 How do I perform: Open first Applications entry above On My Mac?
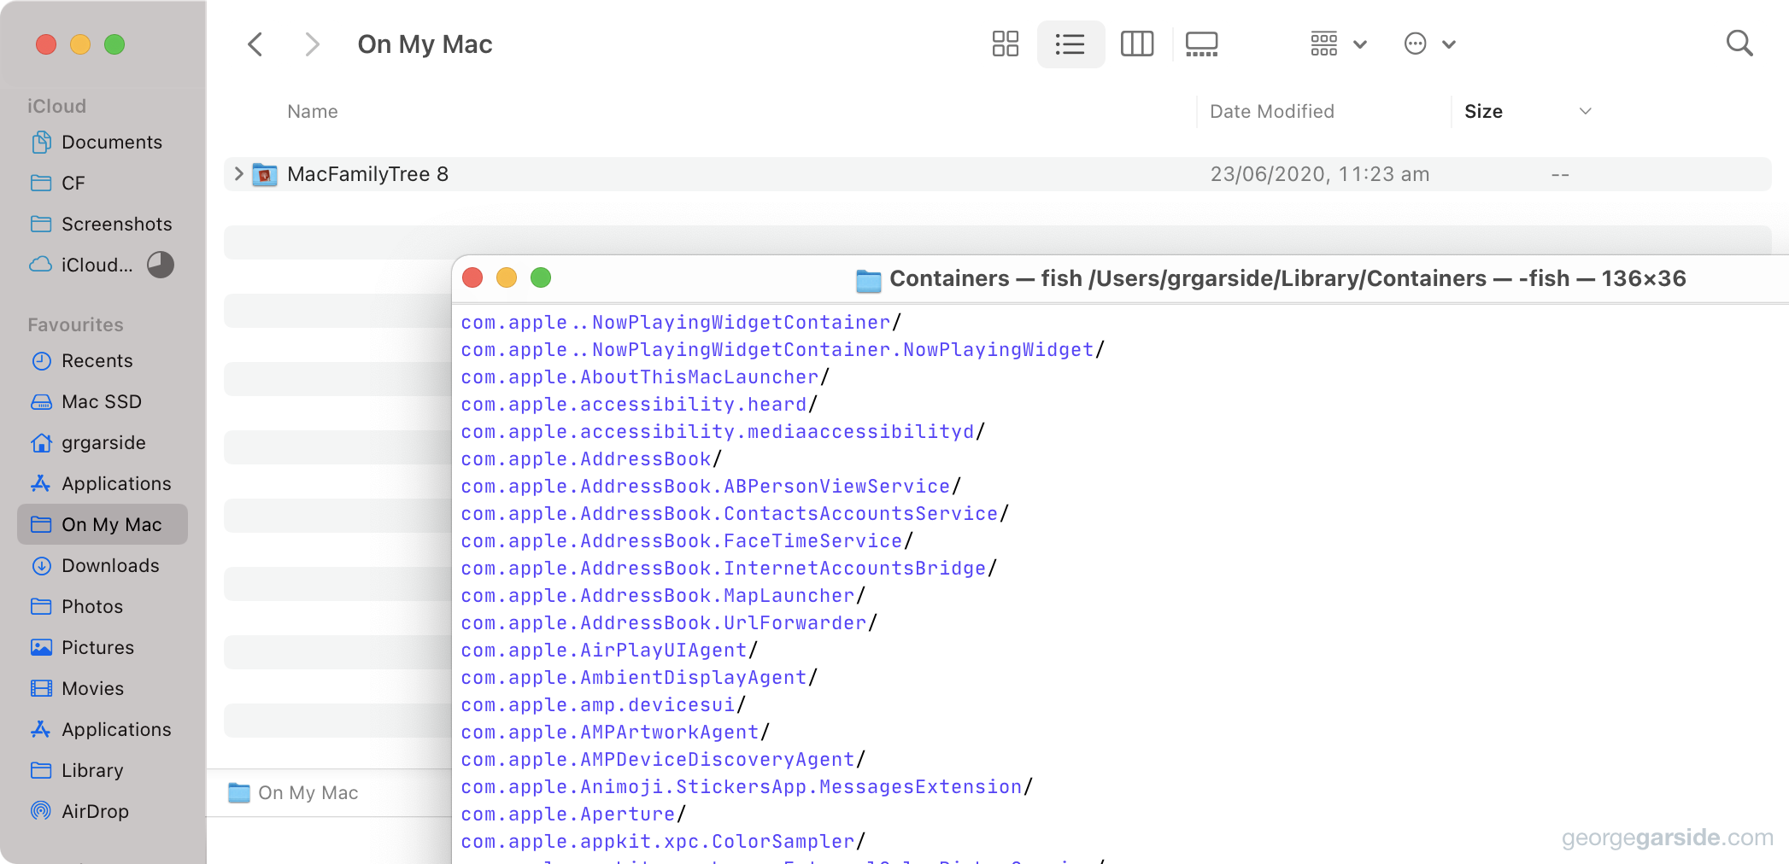click(103, 483)
